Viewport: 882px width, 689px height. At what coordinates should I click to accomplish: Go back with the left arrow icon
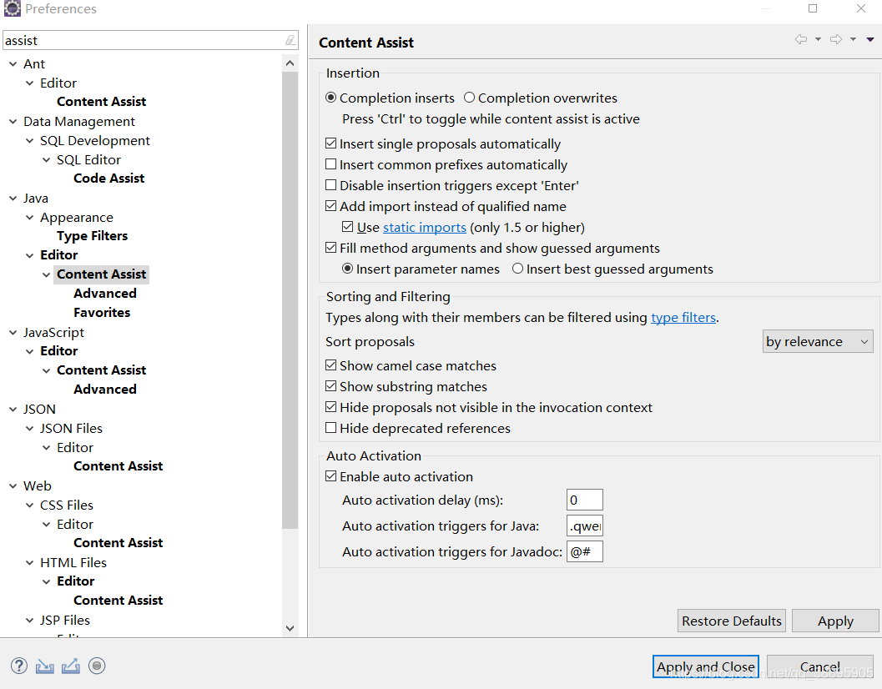[x=801, y=39]
